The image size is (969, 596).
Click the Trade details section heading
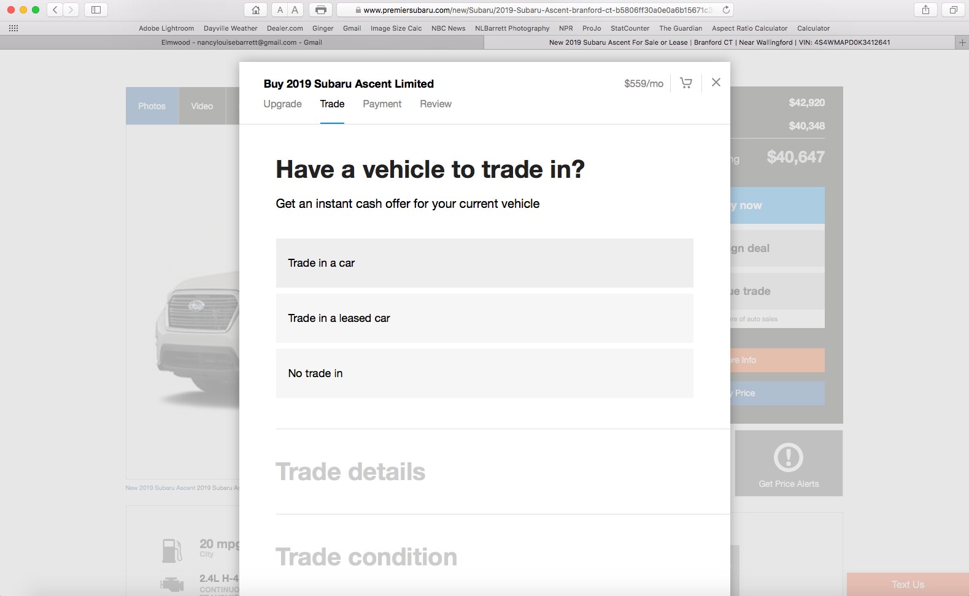(350, 472)
